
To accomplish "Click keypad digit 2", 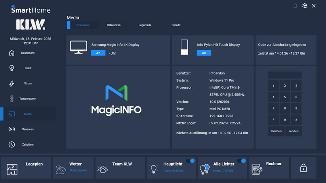I will click(285, 86).
